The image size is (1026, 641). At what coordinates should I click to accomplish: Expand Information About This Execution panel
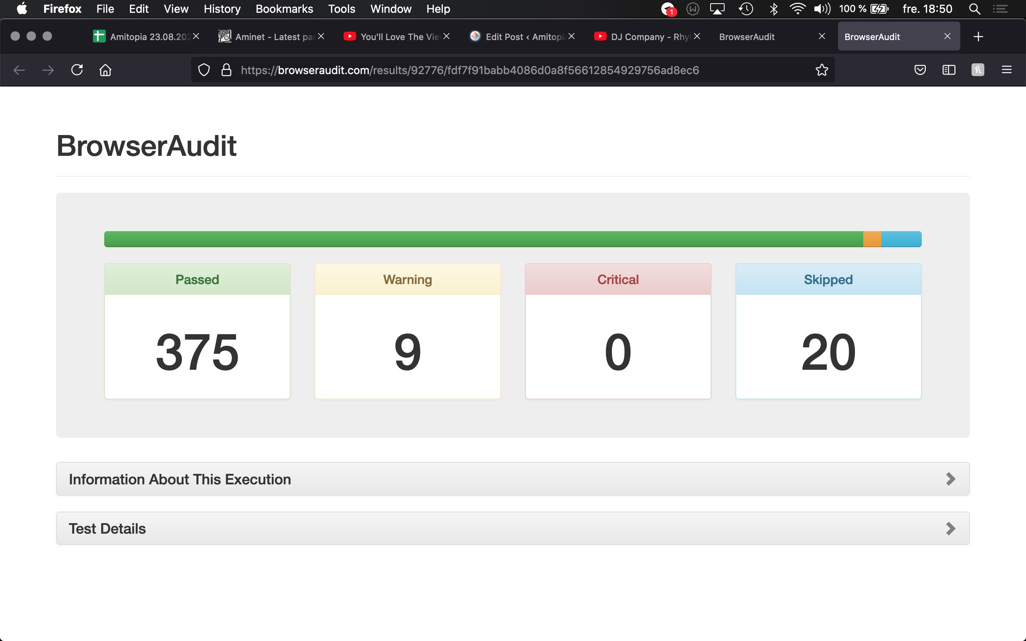coord(513,479)
